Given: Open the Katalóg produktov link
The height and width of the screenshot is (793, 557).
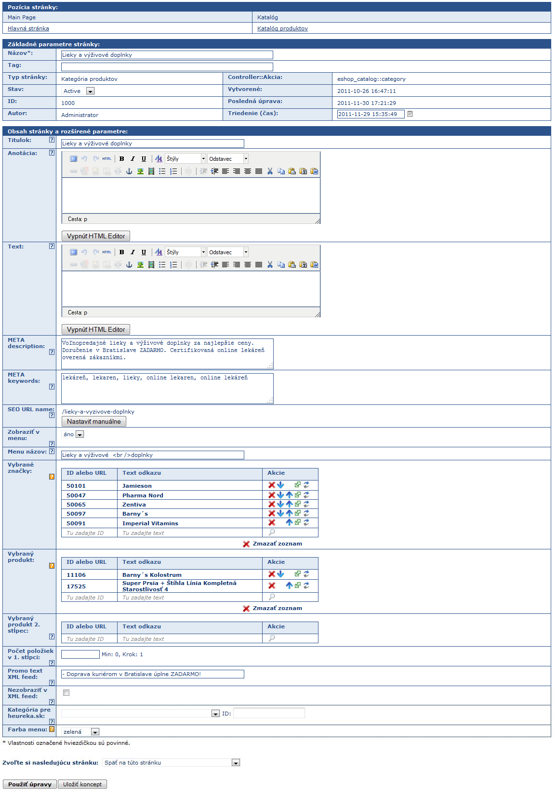Looking at the screenshot, I should (282, 28).
